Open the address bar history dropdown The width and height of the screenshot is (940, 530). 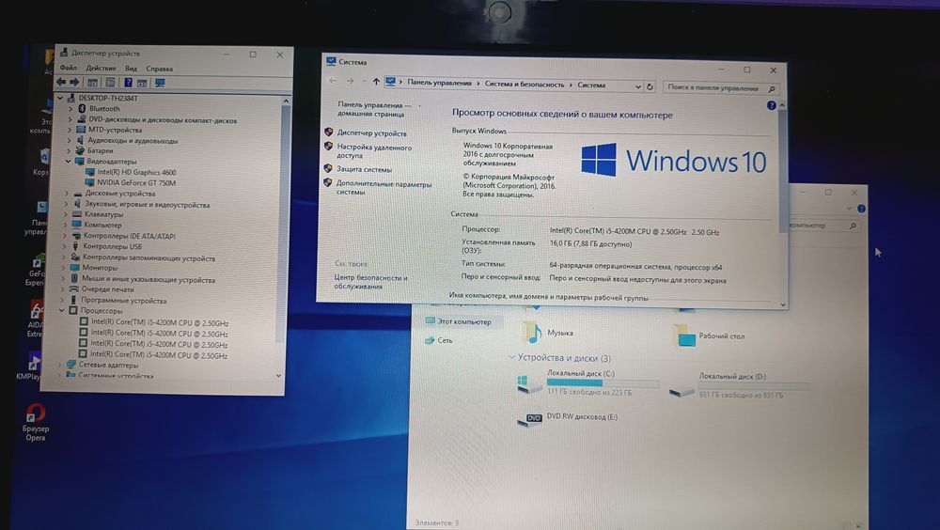(638, 86)
